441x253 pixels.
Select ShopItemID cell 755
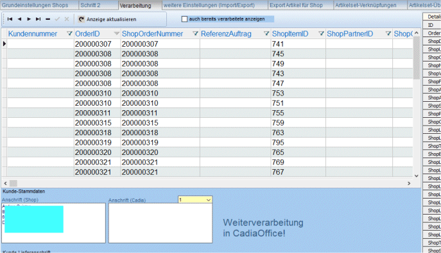298,113
